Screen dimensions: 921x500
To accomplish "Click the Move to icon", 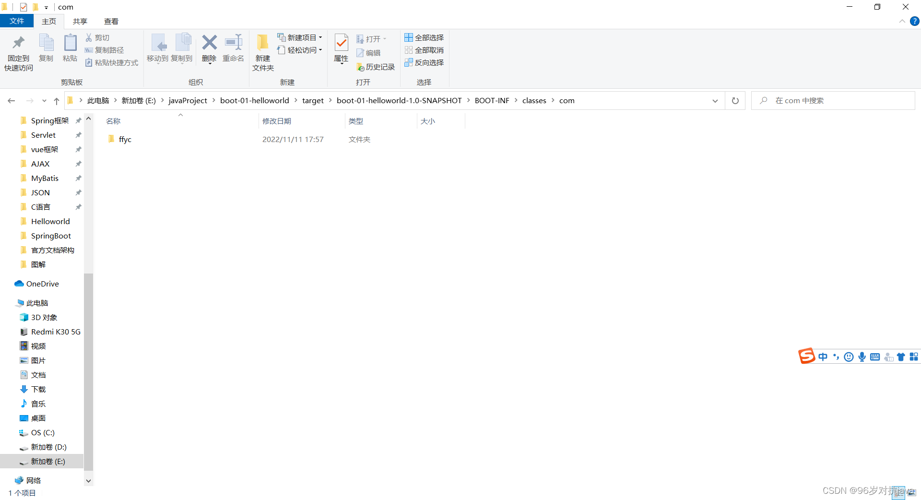I will 158,43.
